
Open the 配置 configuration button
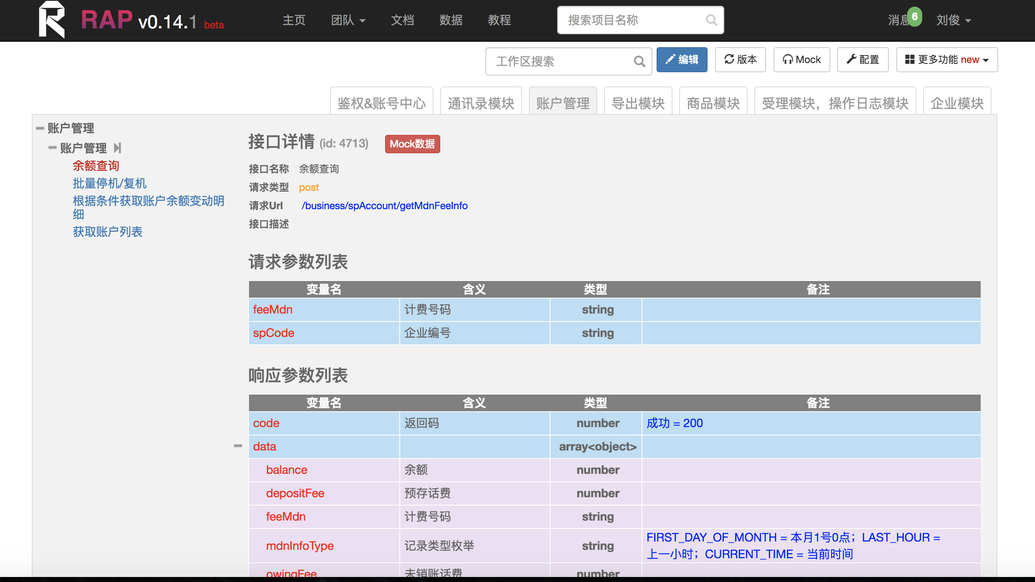pyautogui.click(x=862, y=60)
